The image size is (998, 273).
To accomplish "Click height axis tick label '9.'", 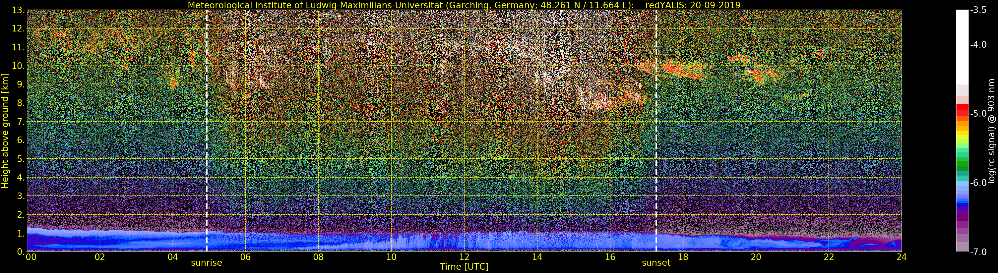I will (21, 84).
